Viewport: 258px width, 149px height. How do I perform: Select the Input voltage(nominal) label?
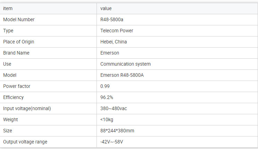pyautogui.click(x=27, y=108)
